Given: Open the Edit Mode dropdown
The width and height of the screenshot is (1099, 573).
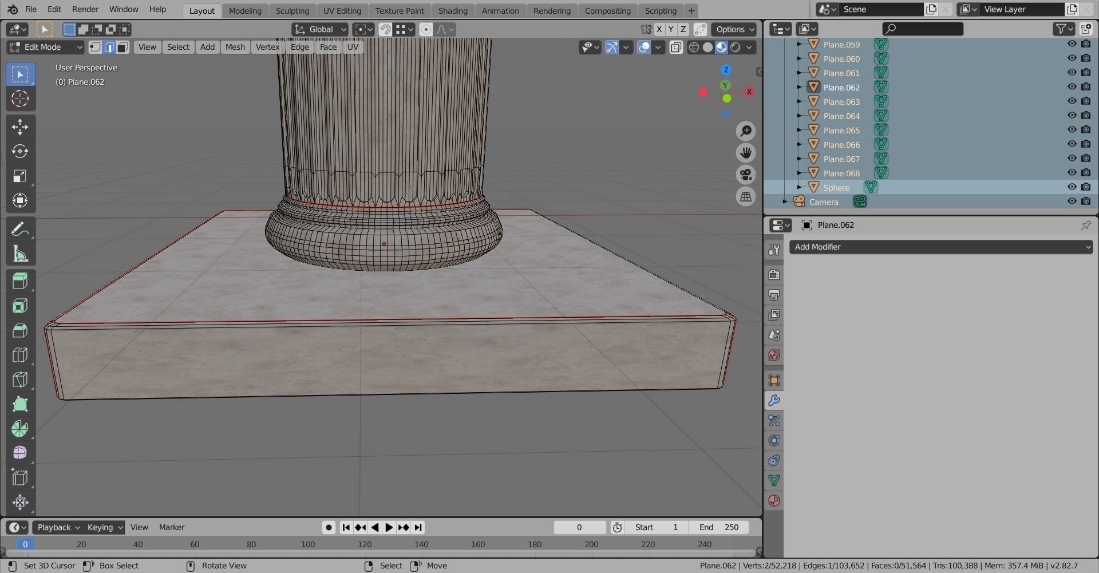Looking at the screenshot, I should coord(46,47).
